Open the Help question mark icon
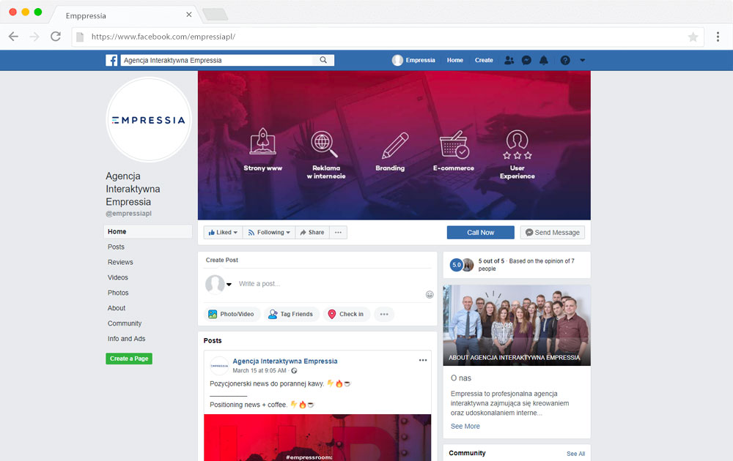 pyautogui.click(x=565, y=60)
